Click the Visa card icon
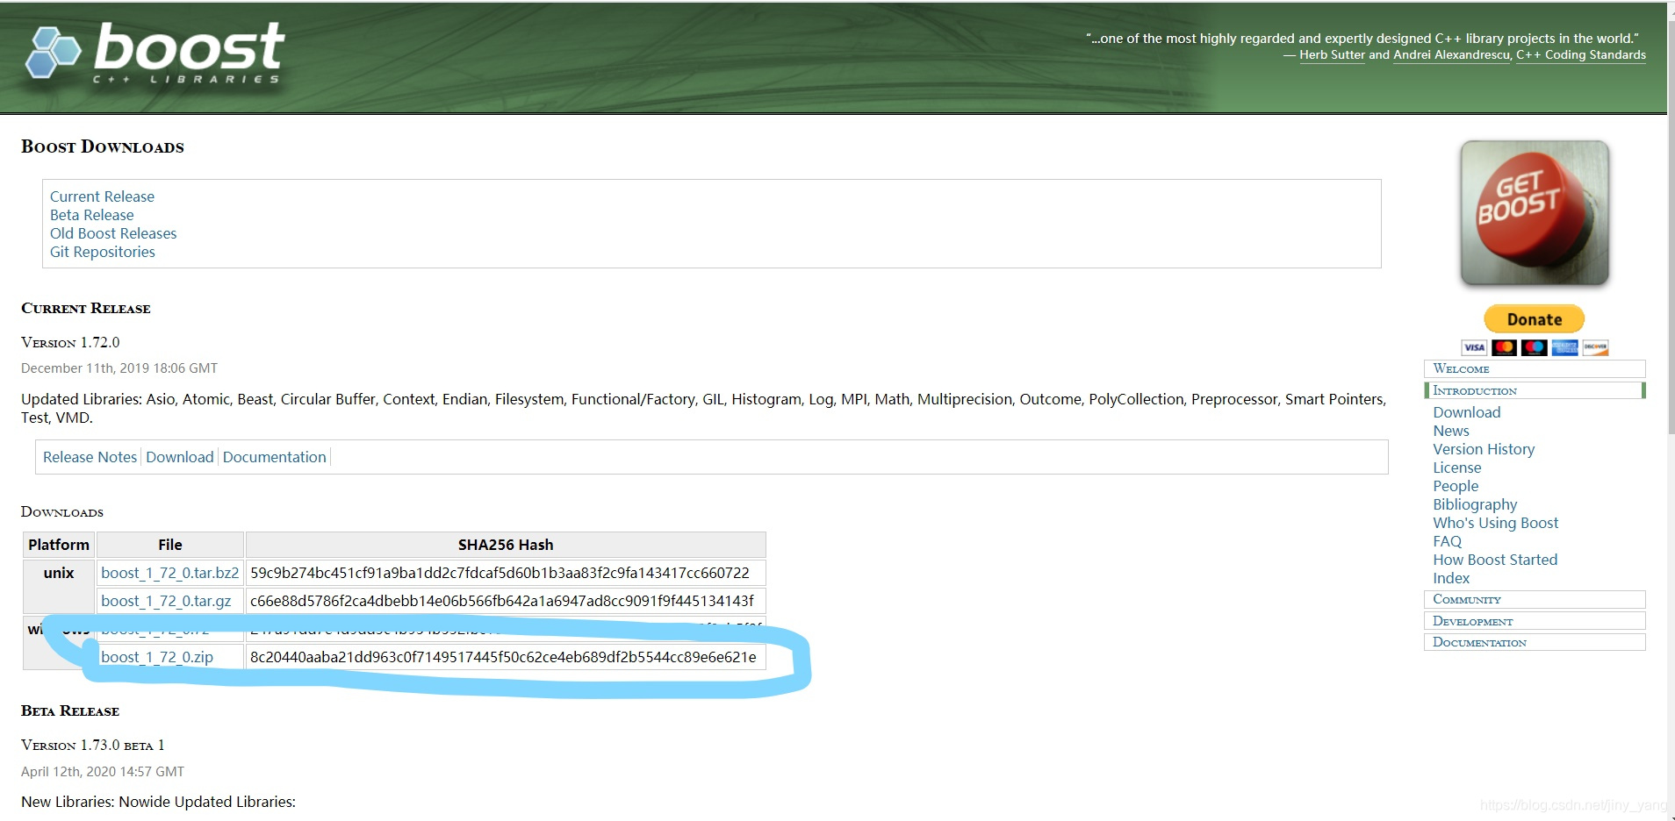1675x821 pixels. (1474, 347)
